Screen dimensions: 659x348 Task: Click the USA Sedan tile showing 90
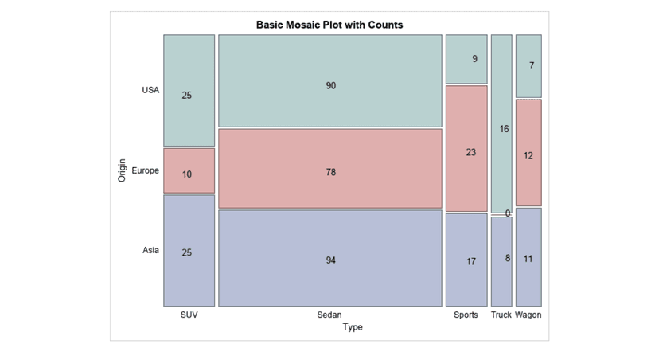(329, 80)
